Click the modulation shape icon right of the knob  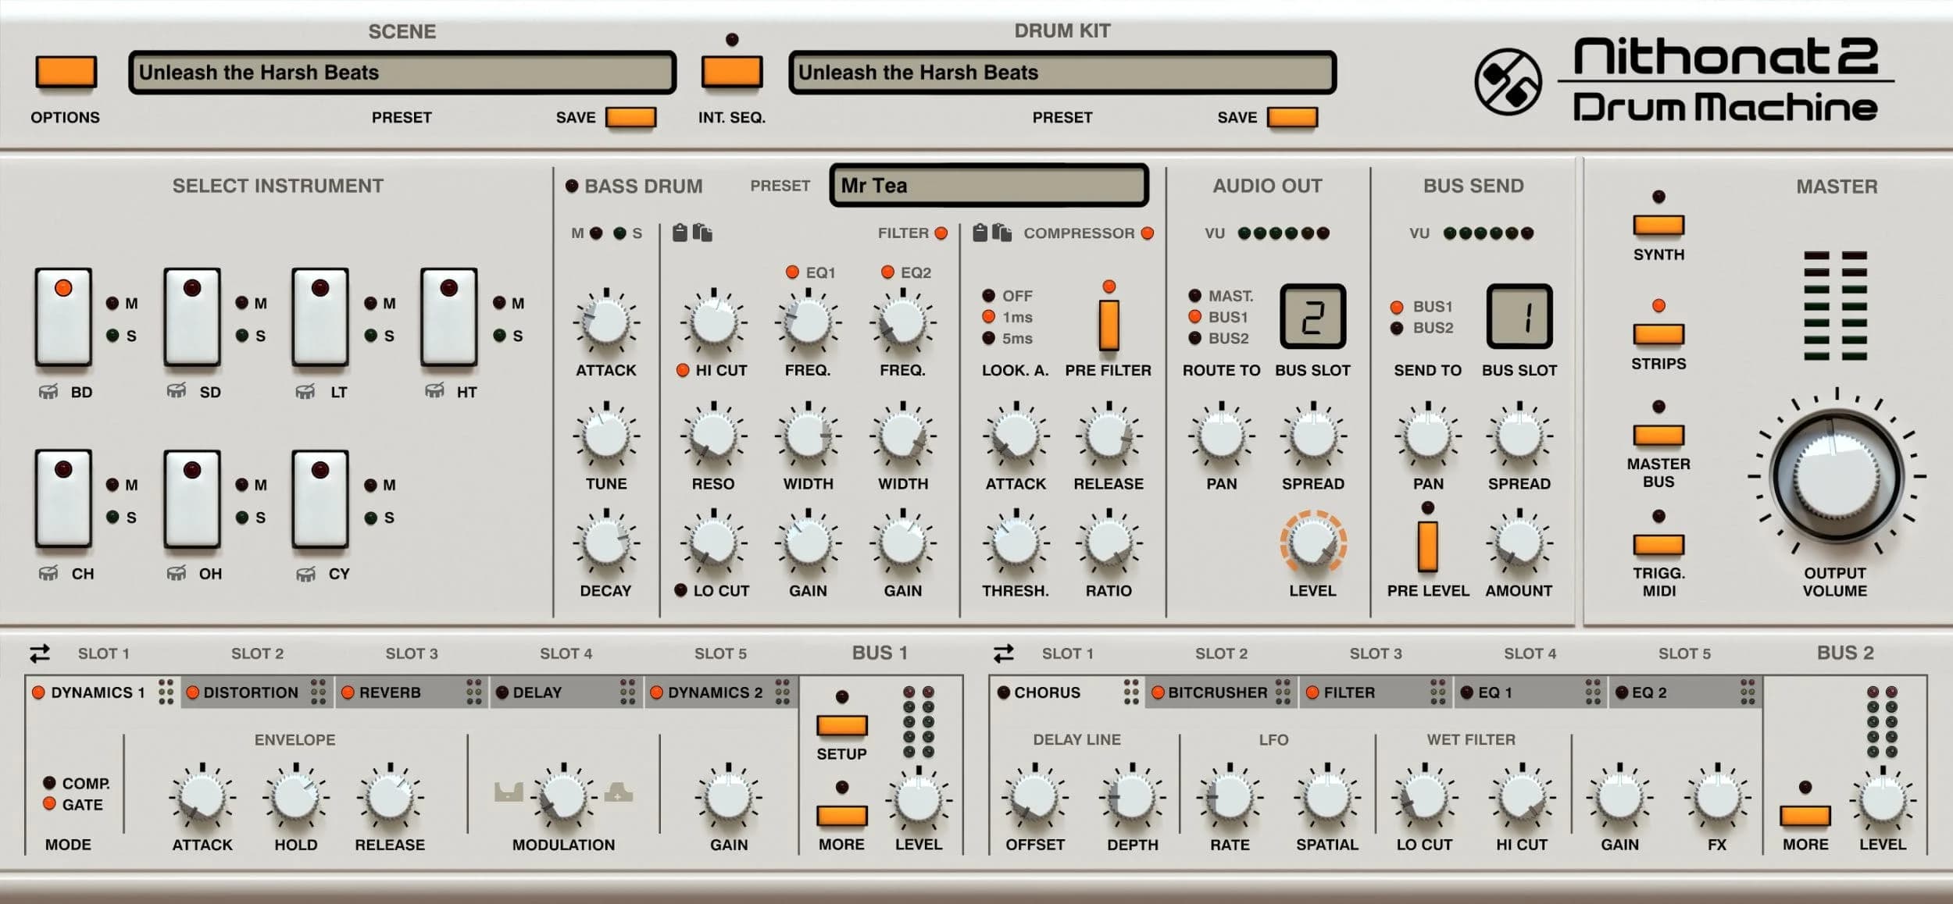(618, 792)
